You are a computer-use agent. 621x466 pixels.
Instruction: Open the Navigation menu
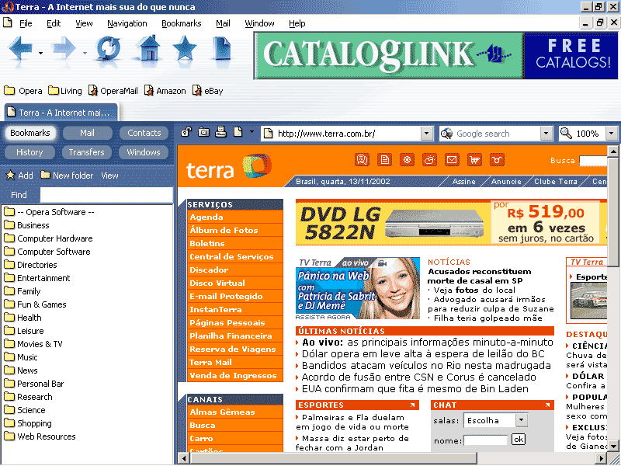click(x=127, y=23)
